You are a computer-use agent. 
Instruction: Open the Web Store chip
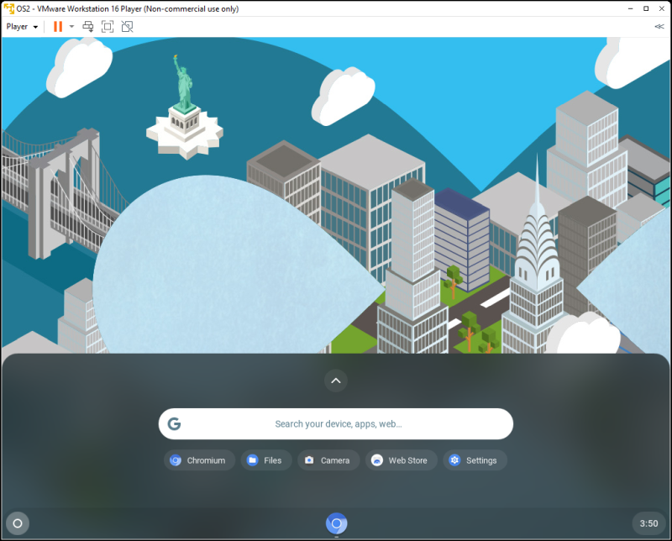click(402, 460)
